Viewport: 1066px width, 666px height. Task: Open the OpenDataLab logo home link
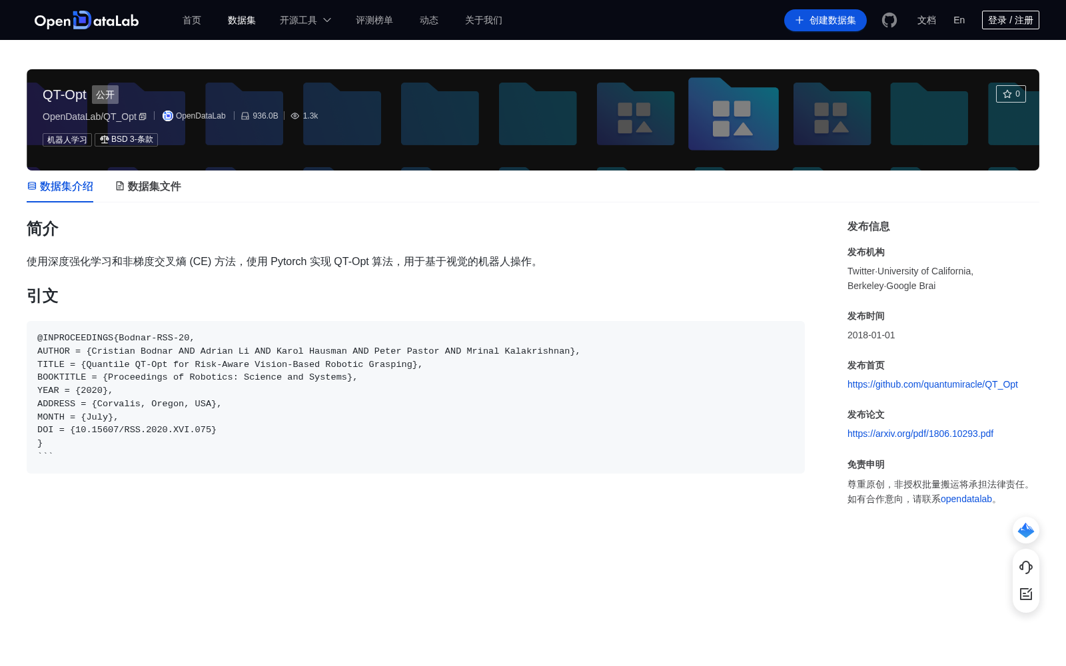(87, 20)
